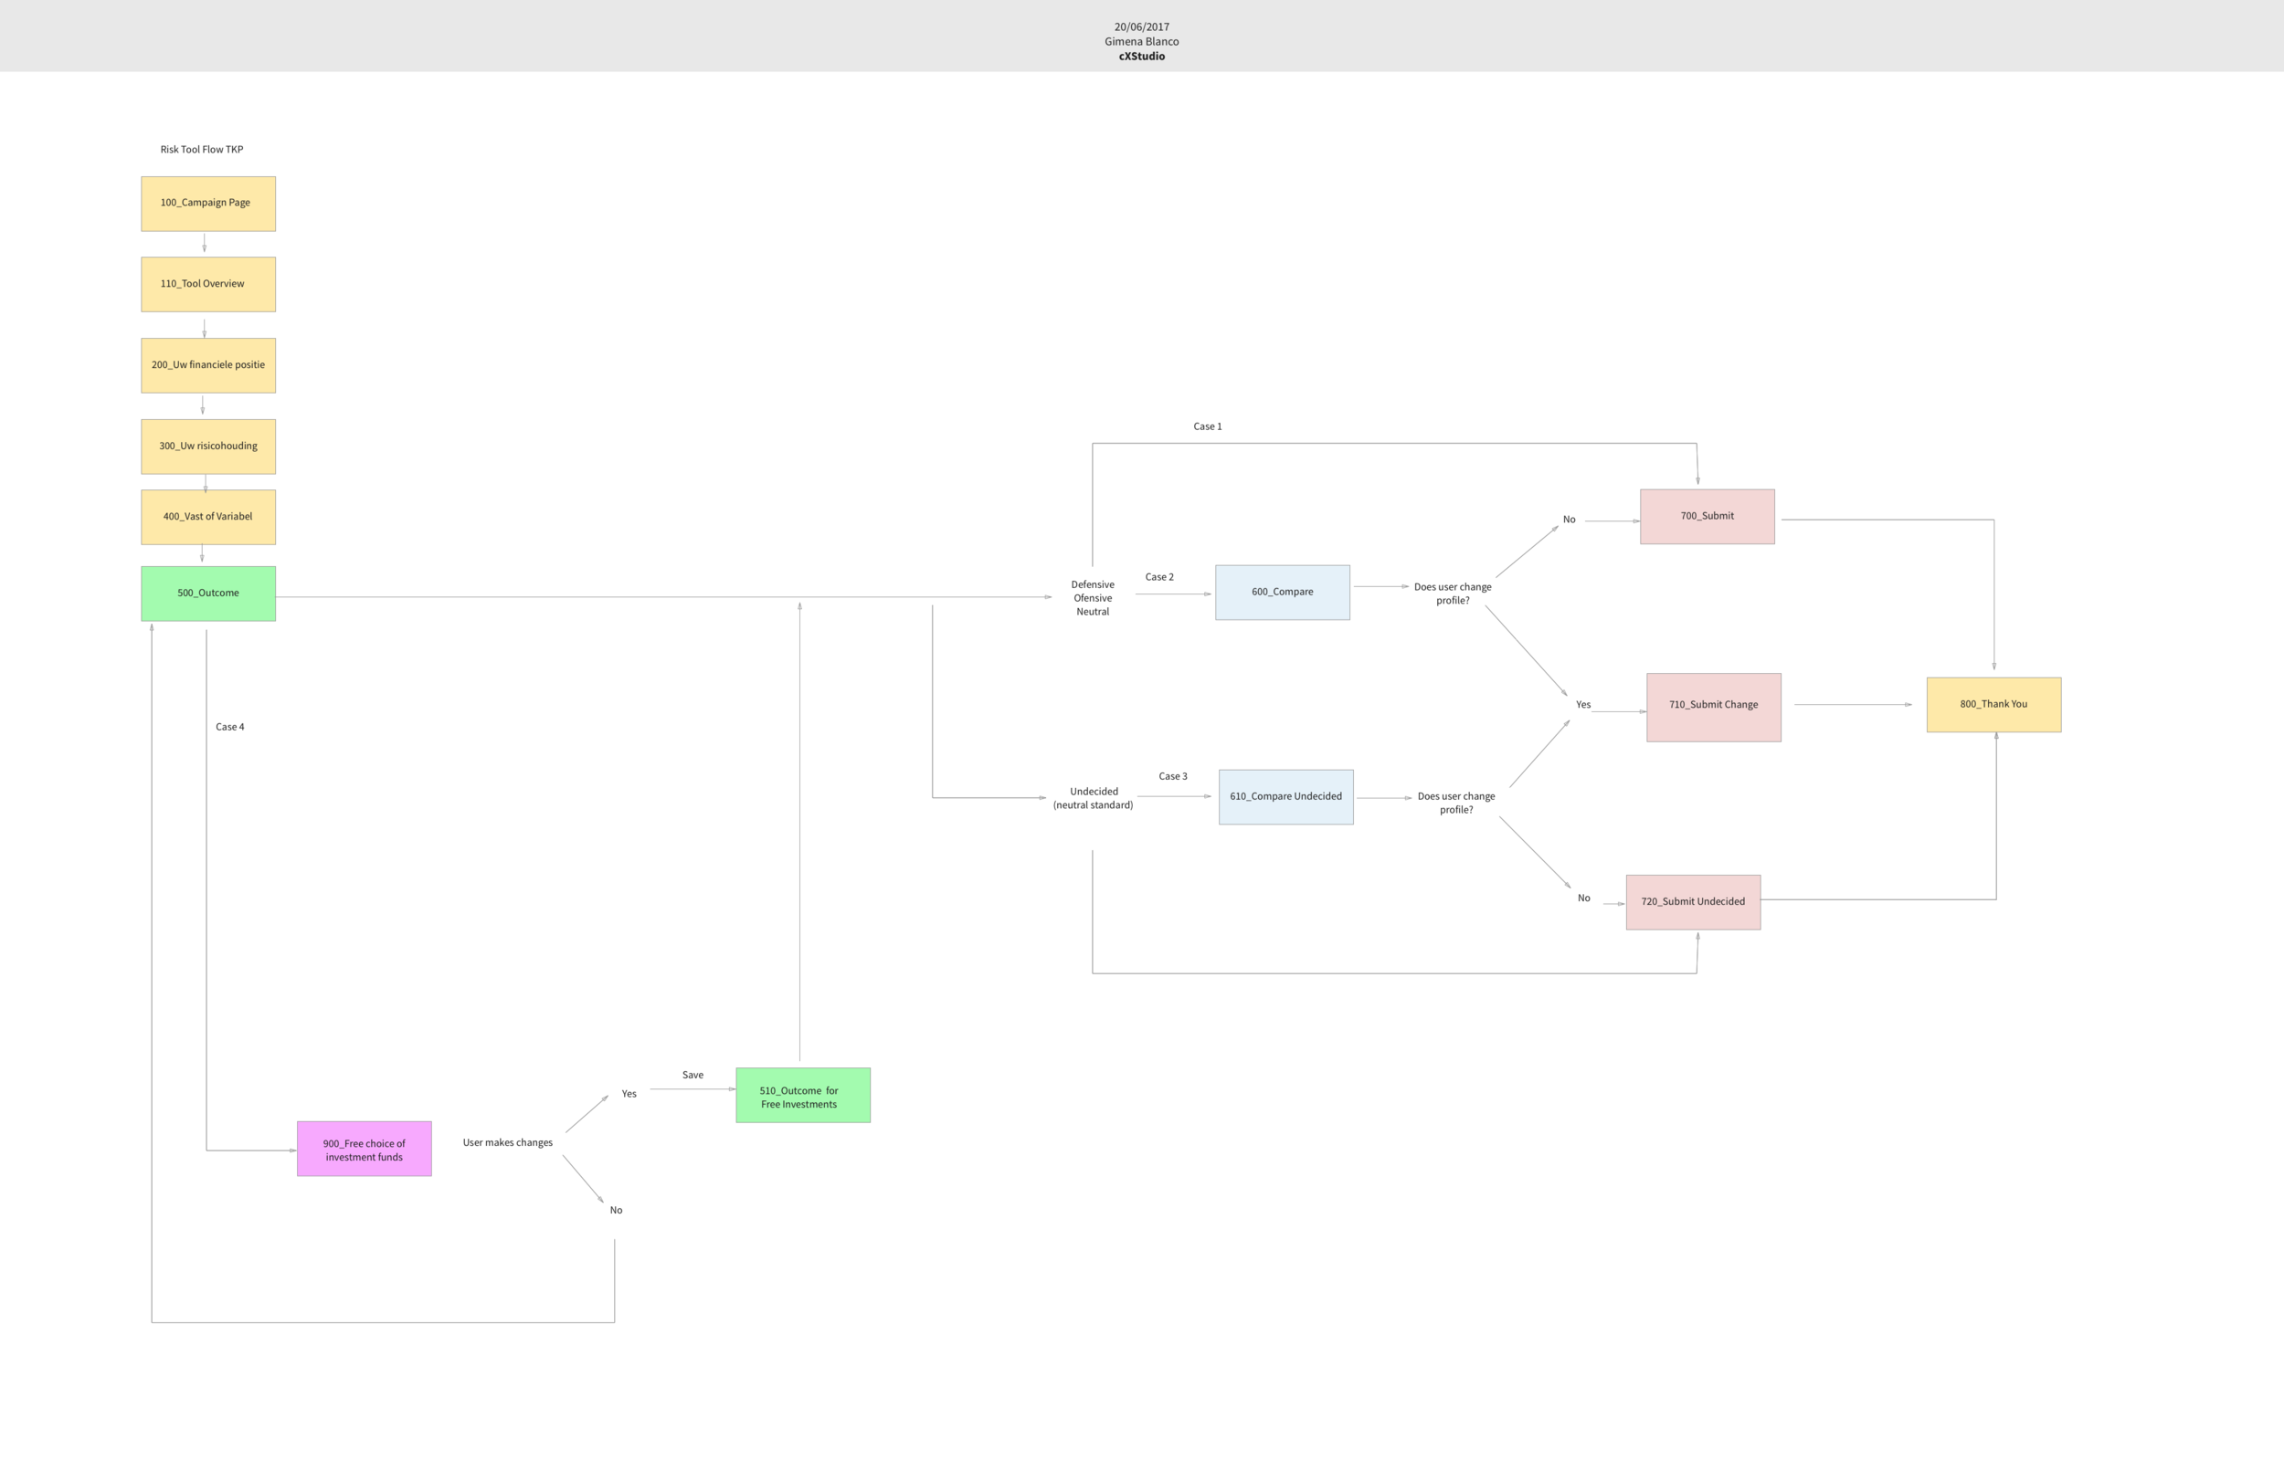This screenshot has width=2284, height=1471.
Task: Select the 'Defensive Ofensive Neutral' text
Action: [1093, 598]
